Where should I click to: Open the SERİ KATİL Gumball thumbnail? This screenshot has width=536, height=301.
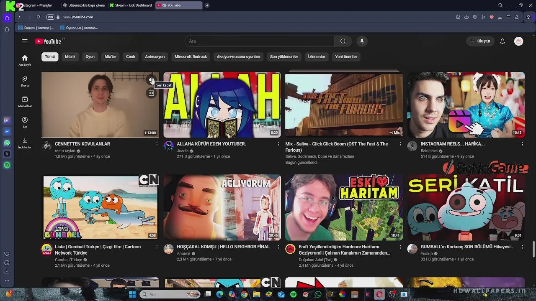pyautogui.click(x=466, y=207)
